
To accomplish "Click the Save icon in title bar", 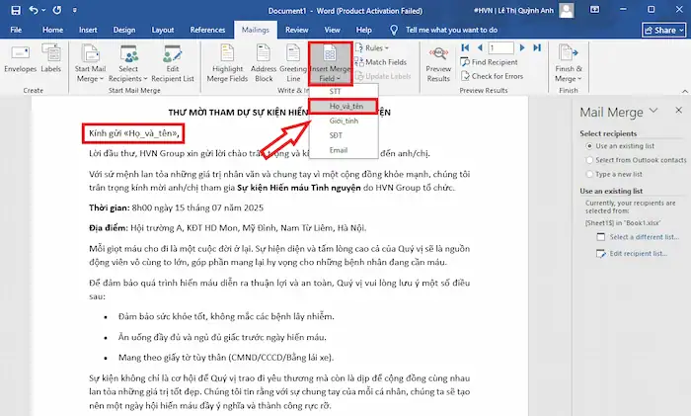I will pos(15,10).
